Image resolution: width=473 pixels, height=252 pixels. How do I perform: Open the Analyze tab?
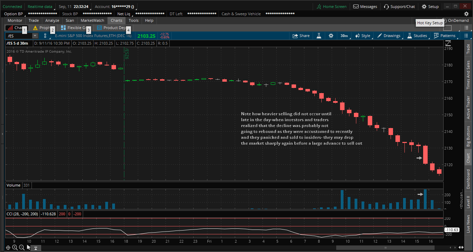(x=52, y=20)
